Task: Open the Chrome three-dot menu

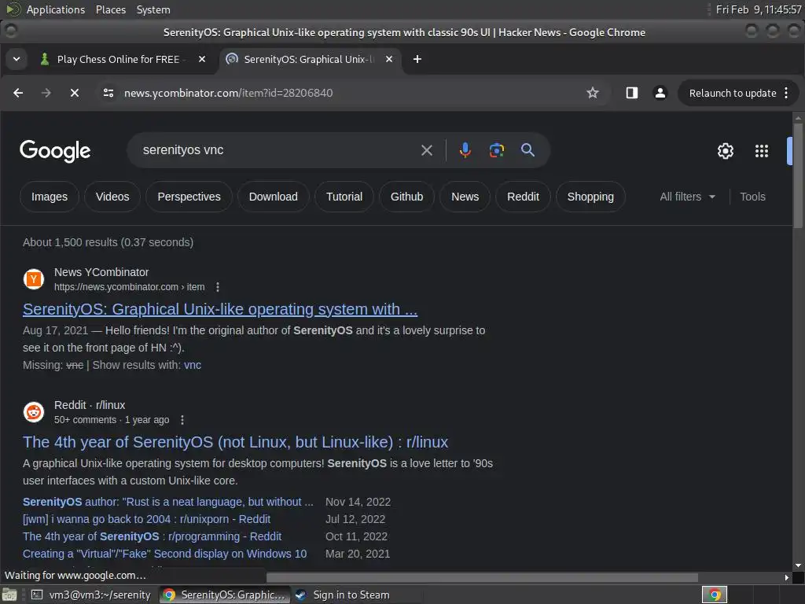Action: 786,93
